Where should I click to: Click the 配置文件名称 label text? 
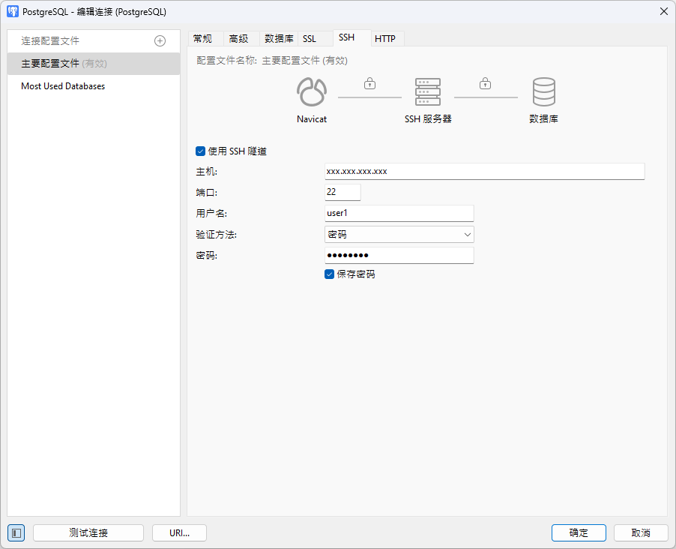(226, 61)
